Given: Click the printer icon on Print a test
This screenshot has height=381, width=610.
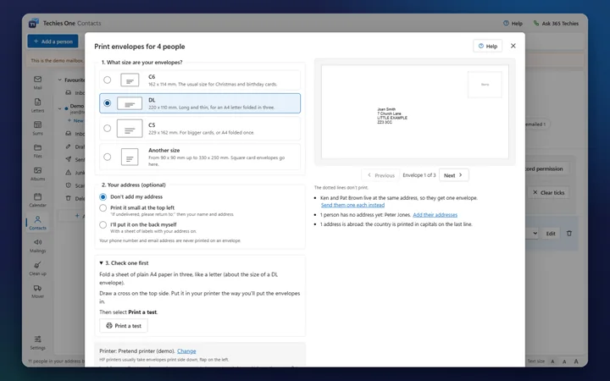Looking at the screenshot, I should point(109,326).
